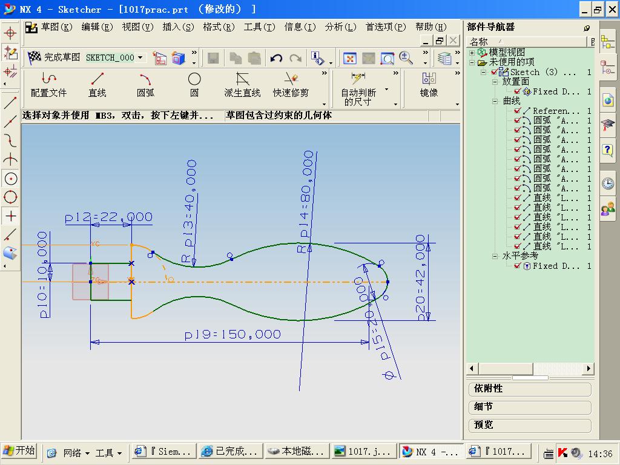The height and width of the screenshot is (465, 620).
Task: Open the 编辑(E) menu
Action: (97, 27)
